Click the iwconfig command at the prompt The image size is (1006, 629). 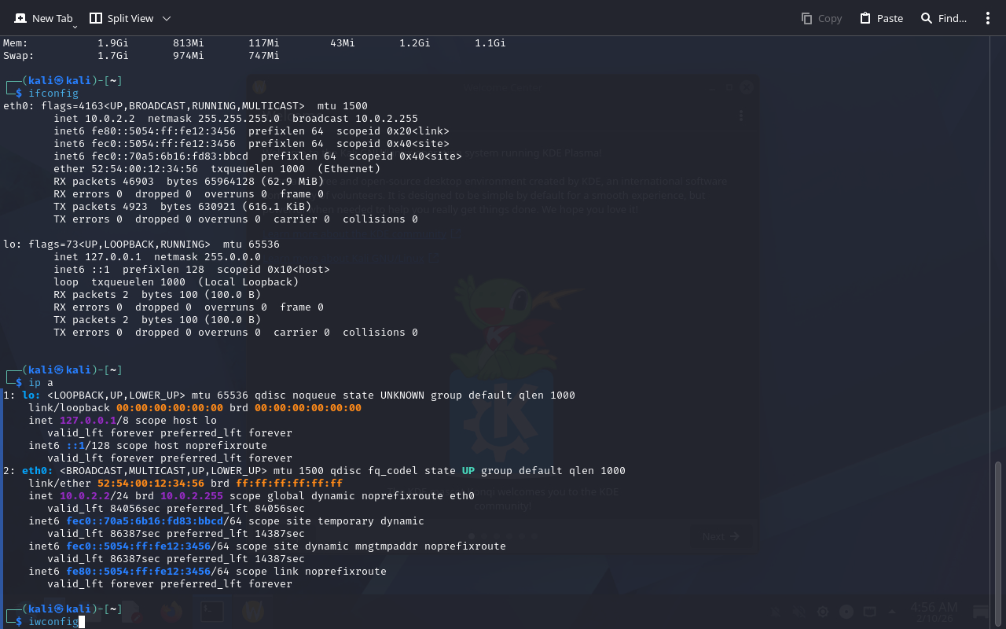pyautogui.click(x=53, y=622)
